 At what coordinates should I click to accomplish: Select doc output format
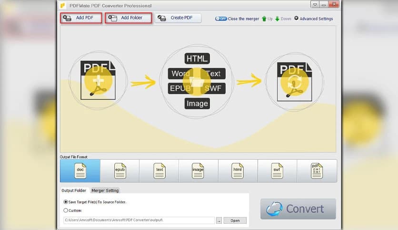pyautogui.click(x=80, y=171)
